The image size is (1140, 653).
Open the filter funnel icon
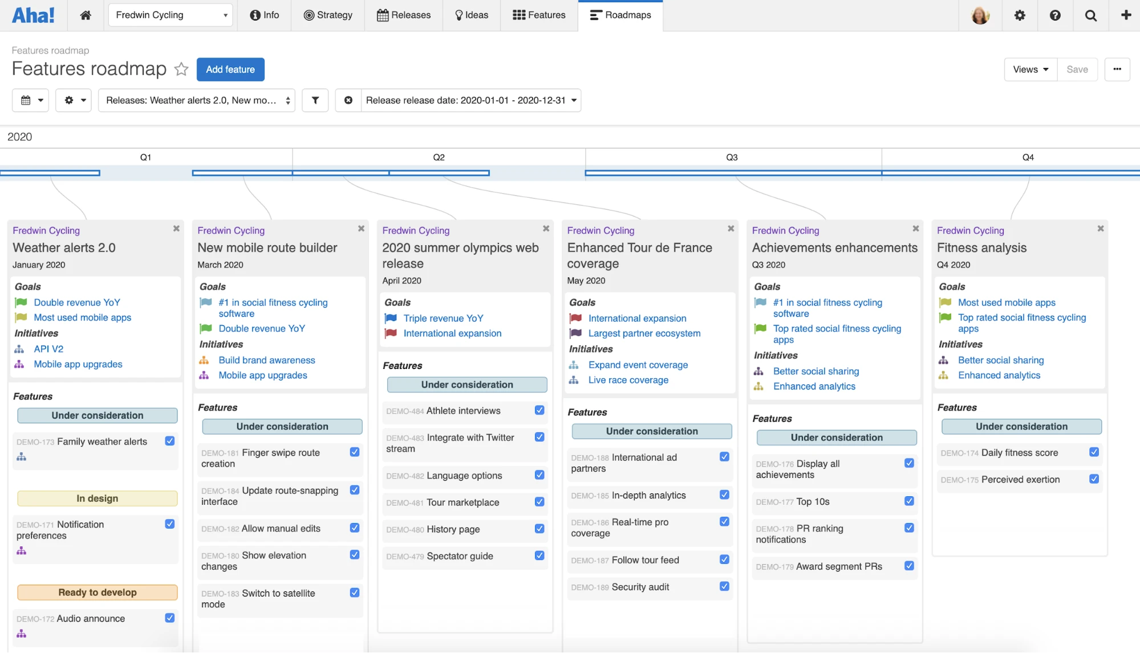(315, 100)
